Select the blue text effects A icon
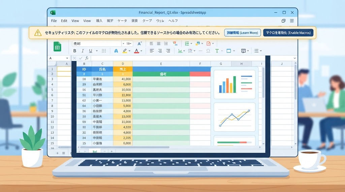This screenshot has height=192, width=345. pyautogui.click(x=116, y=51)
